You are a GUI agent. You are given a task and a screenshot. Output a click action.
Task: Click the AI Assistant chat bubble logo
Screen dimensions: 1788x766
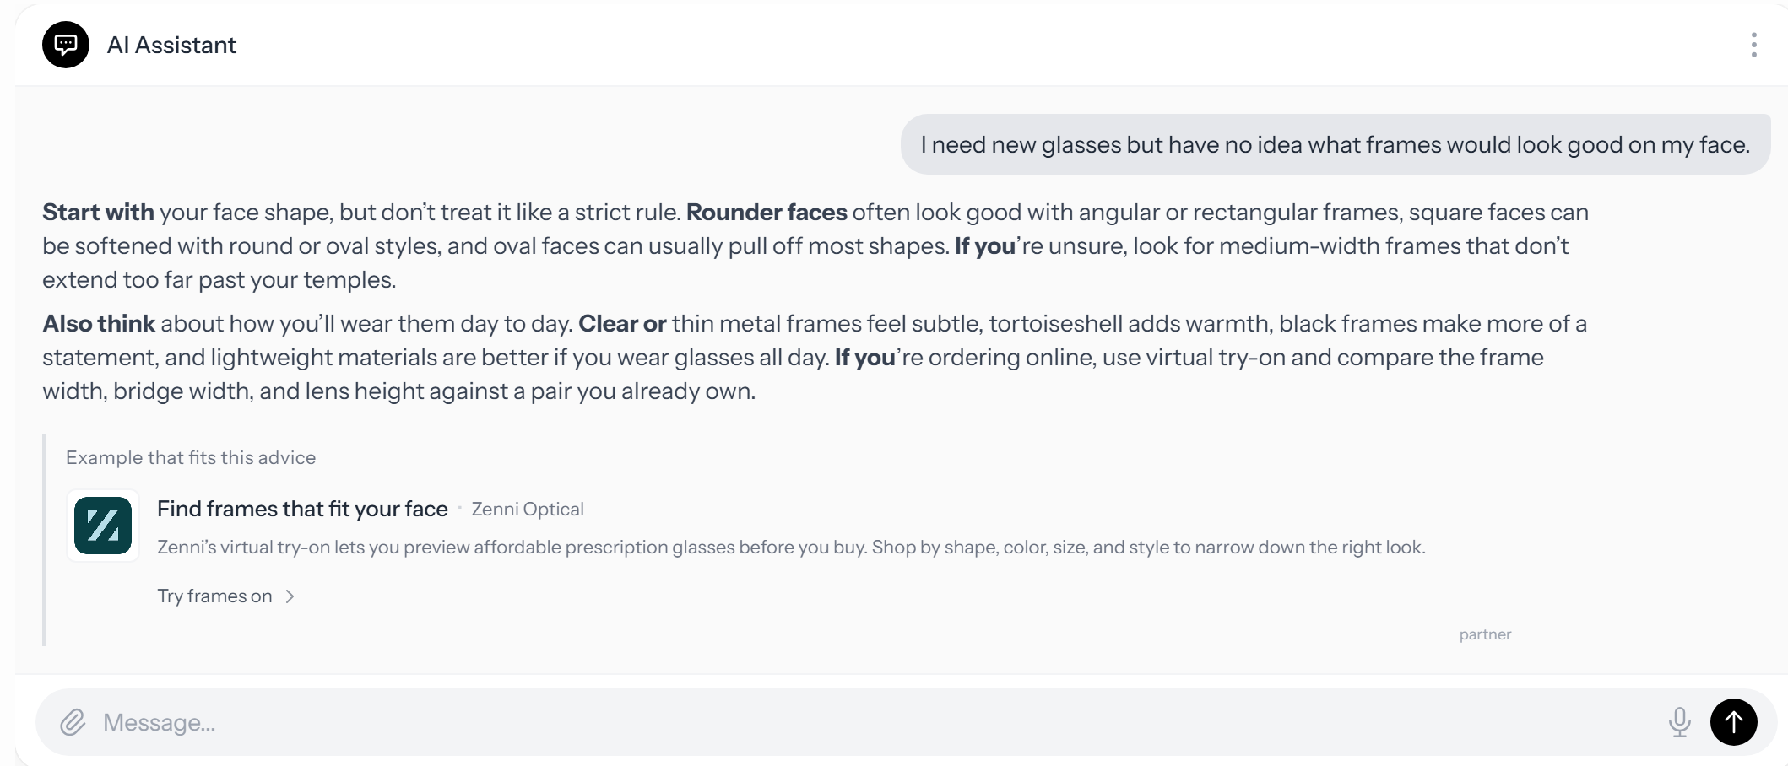(66, 45)
